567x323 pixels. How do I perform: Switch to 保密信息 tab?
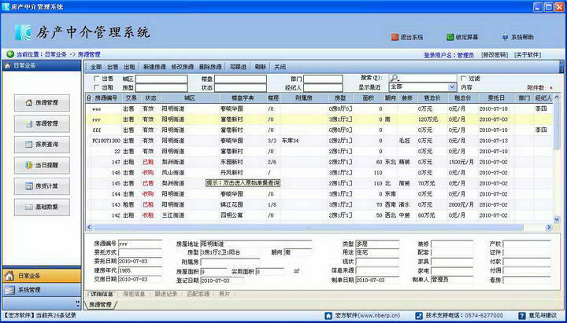[134, 294]
